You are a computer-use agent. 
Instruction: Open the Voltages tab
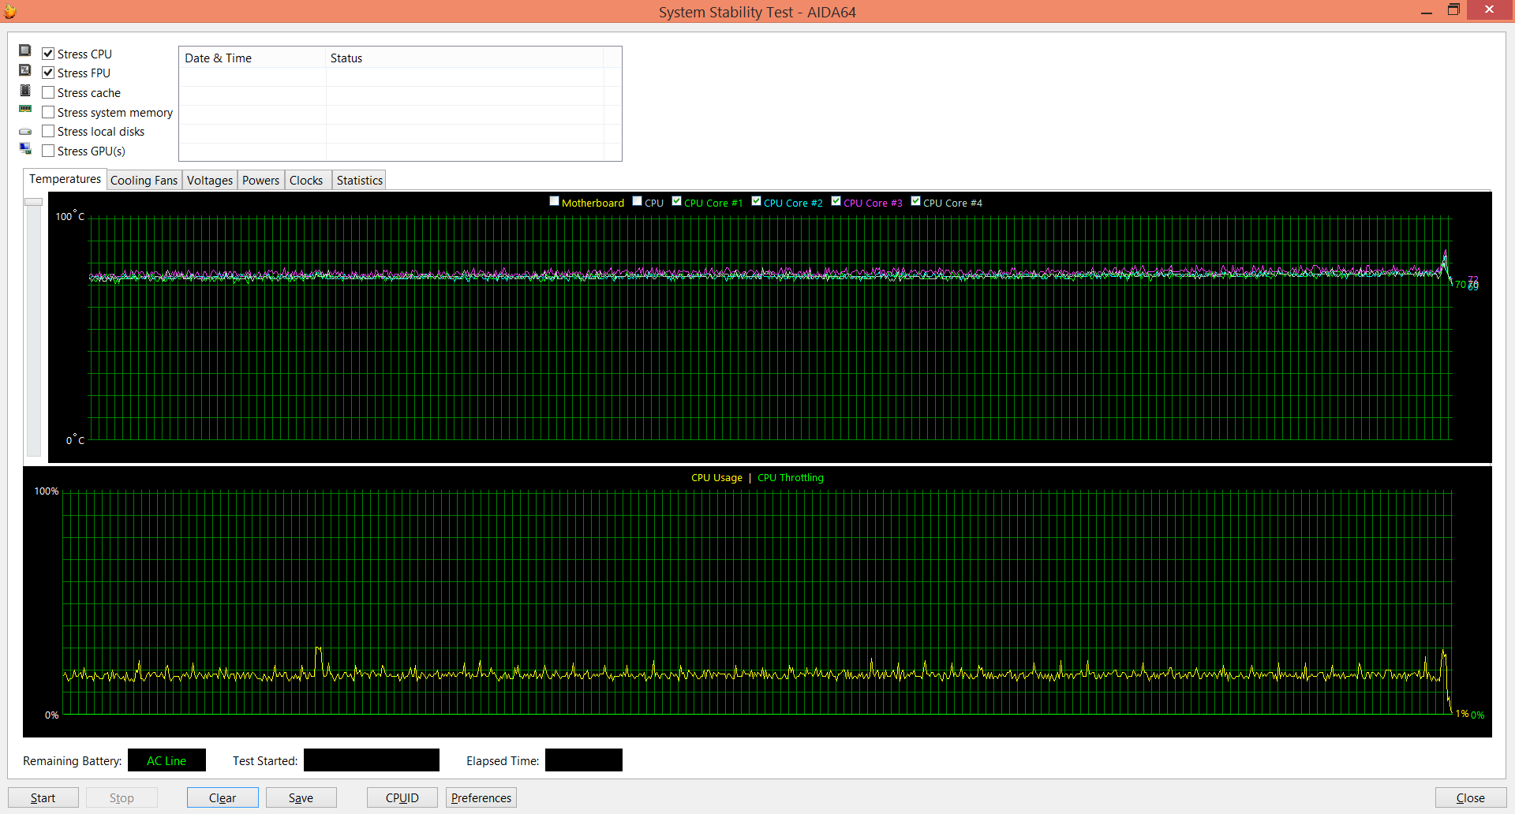[210, 181]
